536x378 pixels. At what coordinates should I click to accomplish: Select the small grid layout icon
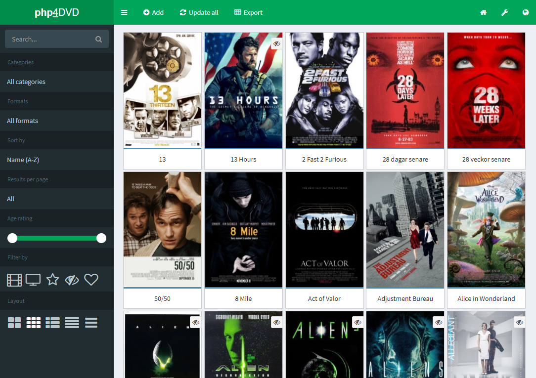click(x=34, y=323)
